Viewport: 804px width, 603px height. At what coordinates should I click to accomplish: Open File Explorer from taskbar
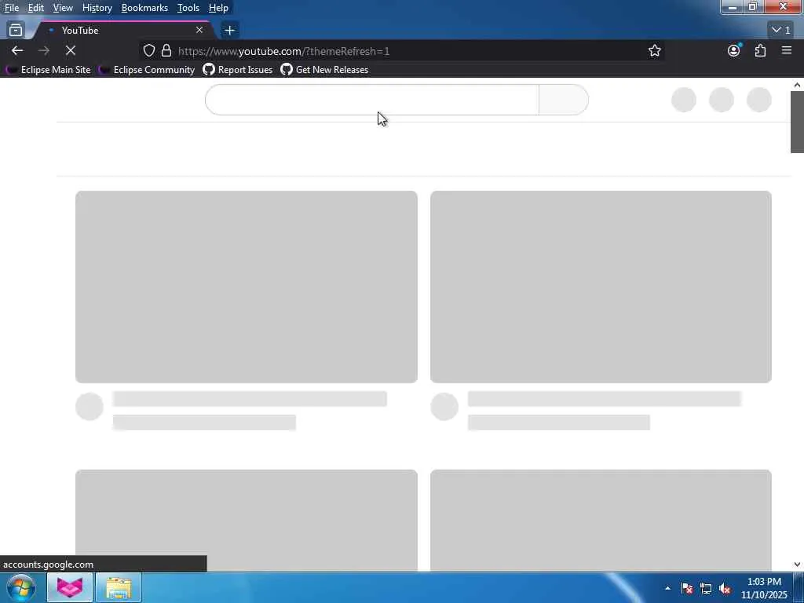(119, 587)
